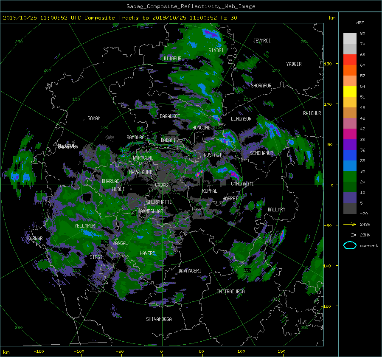The height and width of the screenshot is (357, 382).
Task: Click the '-50' tick on the right km axis
Action: [x=328, y=226]
